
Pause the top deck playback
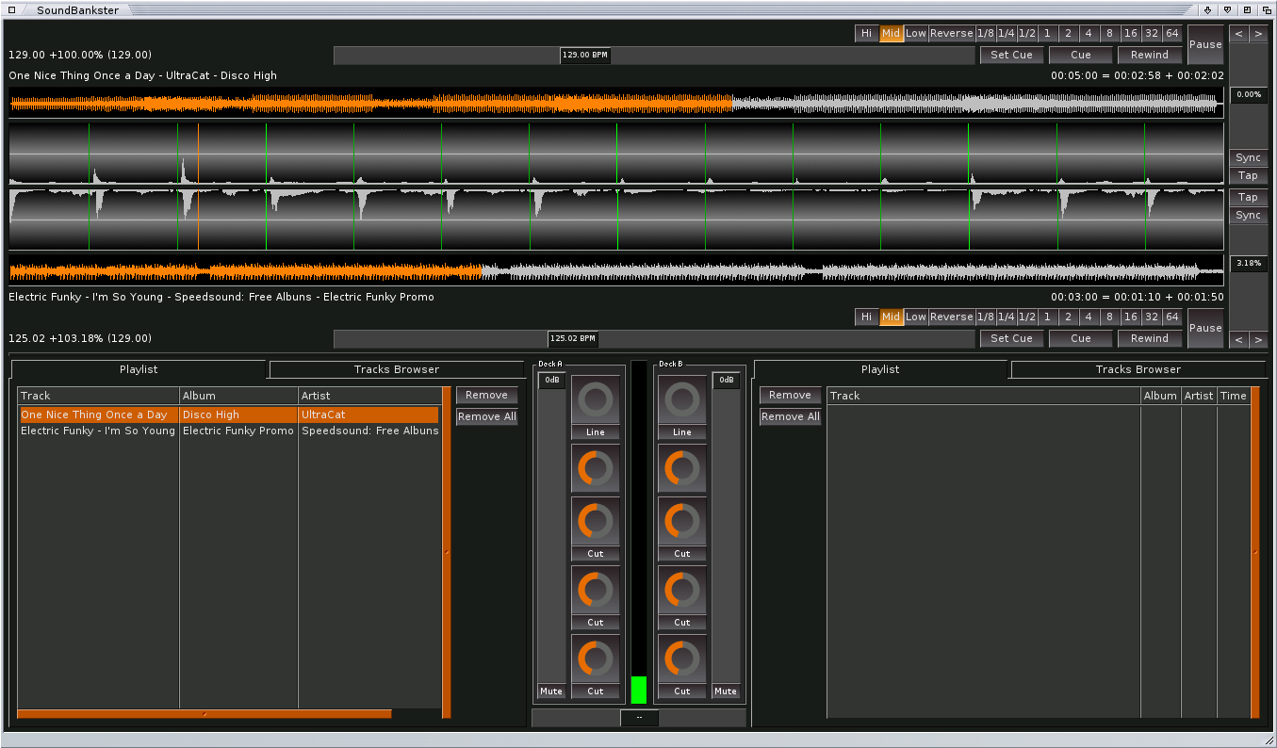(1204, 44)
